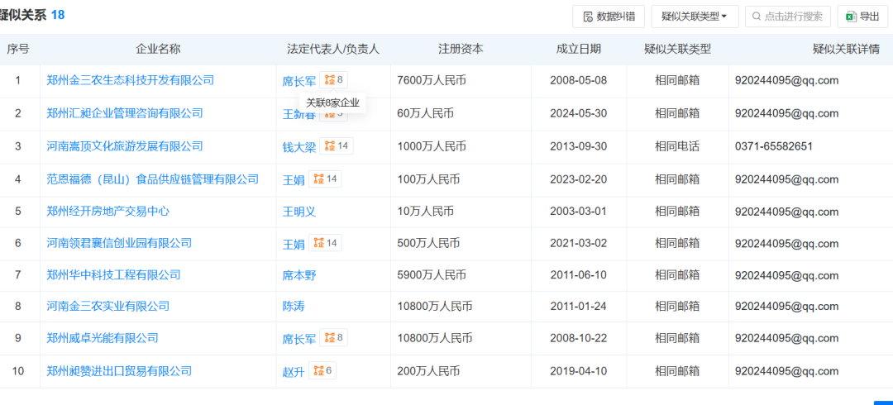Click 赵升's related-companies badge 6
This screenshot has height=405, width=893.
tap(322, 371)
